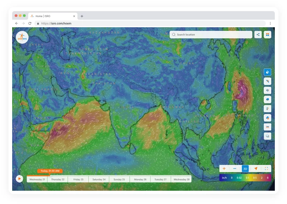The width and height of the screenshot is (287, 204).
Task: Zoom in with the plus button
Action: click(x=224, y=169)
